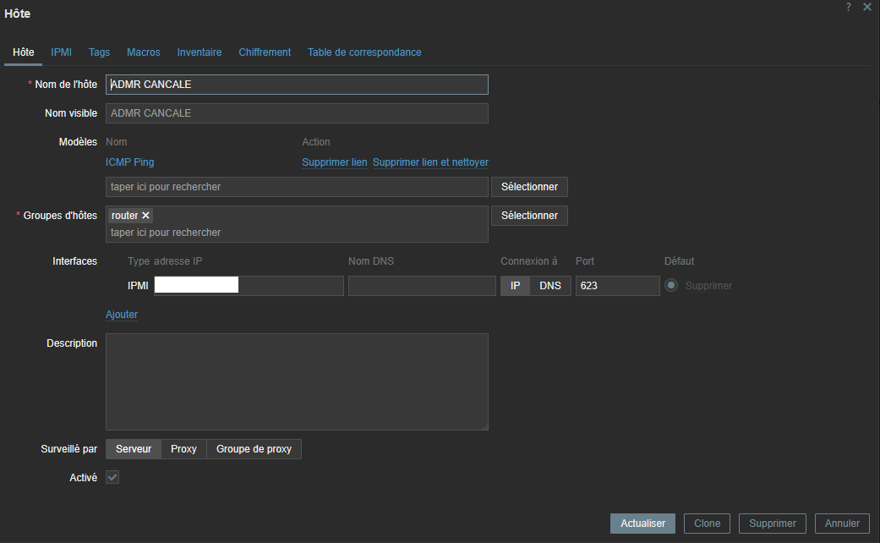
Task: Grab the Description resize handle corner
Action: tap(484, 426)
